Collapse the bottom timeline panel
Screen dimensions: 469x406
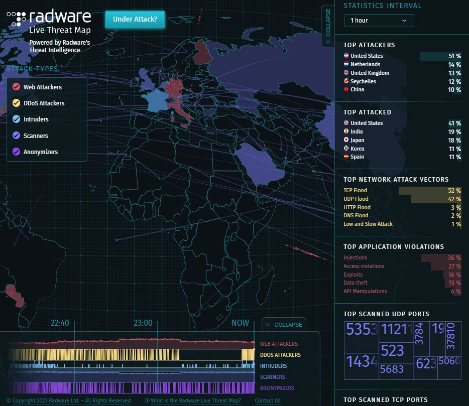pos(284,324)
